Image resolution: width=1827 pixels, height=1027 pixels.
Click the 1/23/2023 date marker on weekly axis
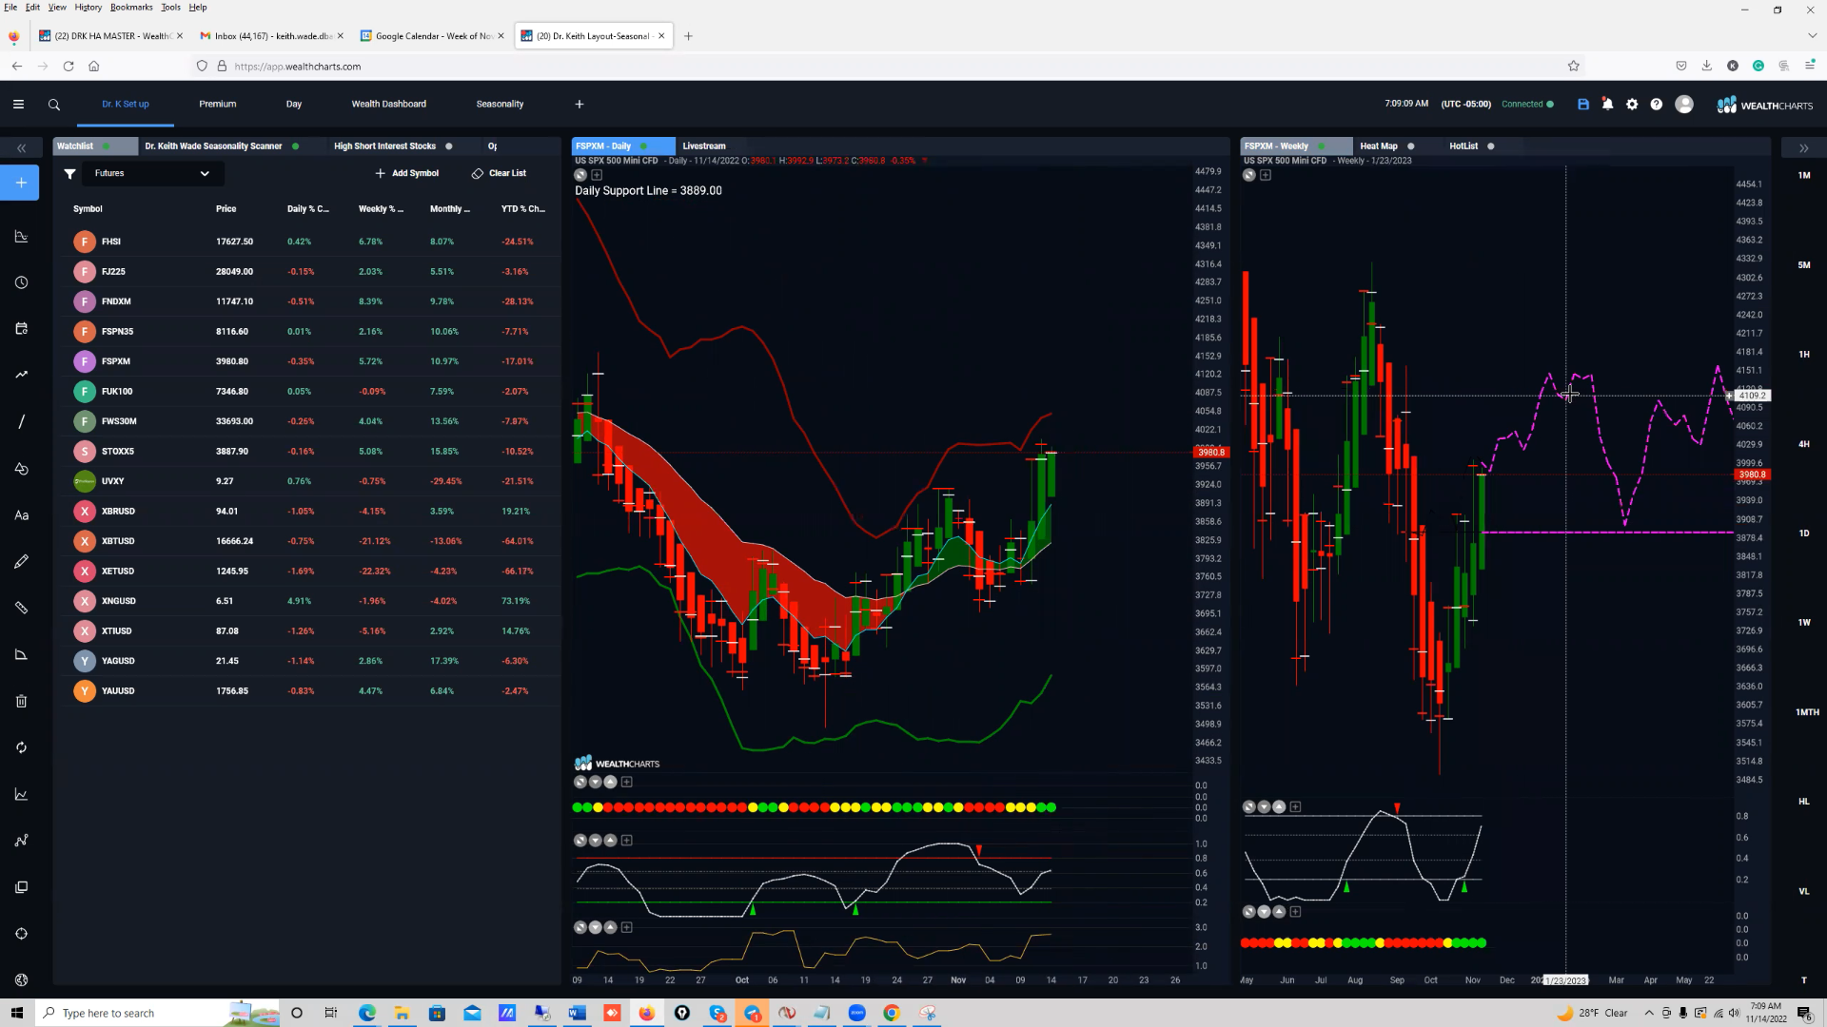[1565, 980]
